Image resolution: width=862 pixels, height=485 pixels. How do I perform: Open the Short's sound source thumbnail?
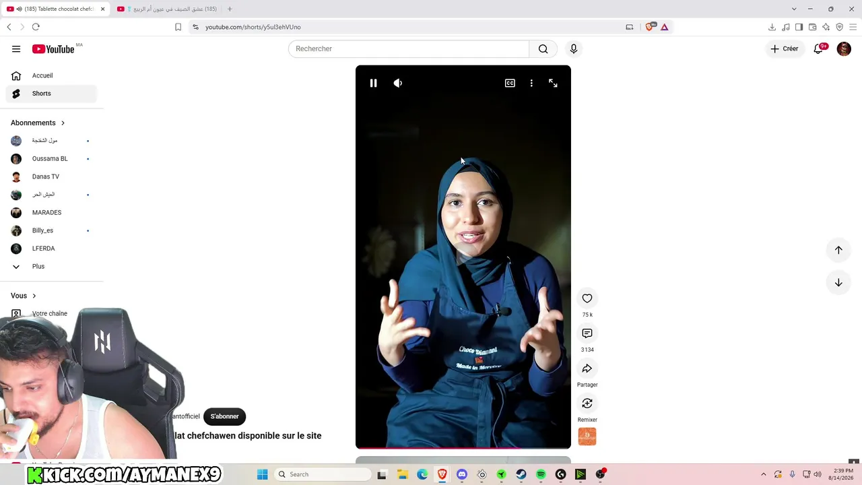click(587, 437)
